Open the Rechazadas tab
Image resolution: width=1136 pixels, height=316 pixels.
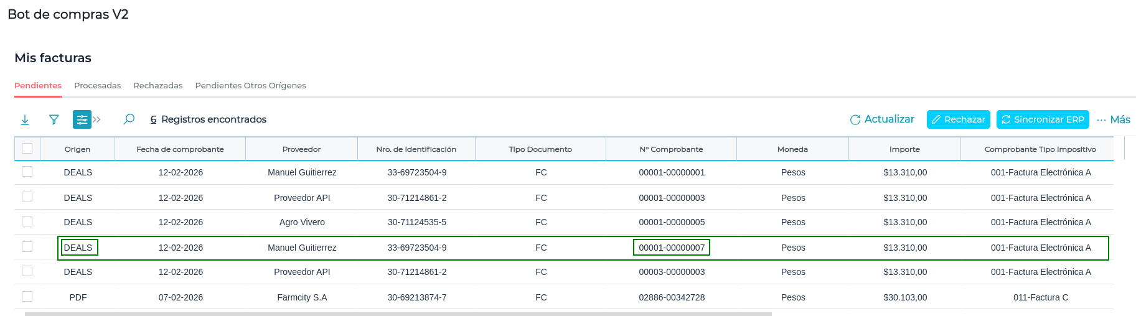click(x=158, y=85)
